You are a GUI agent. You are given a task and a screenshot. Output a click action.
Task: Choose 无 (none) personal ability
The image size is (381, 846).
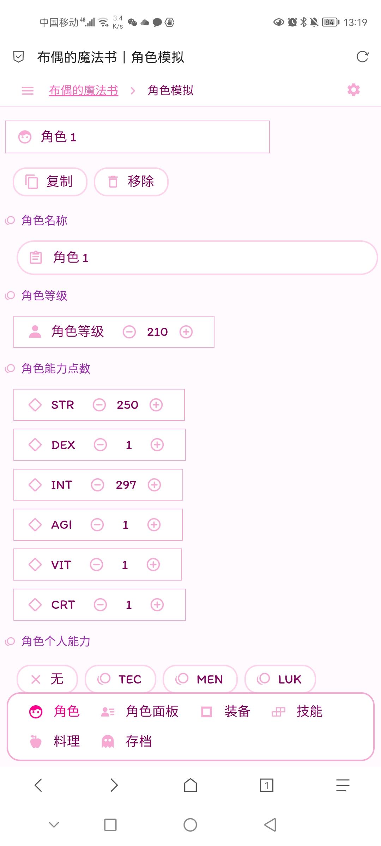point(47,679)
